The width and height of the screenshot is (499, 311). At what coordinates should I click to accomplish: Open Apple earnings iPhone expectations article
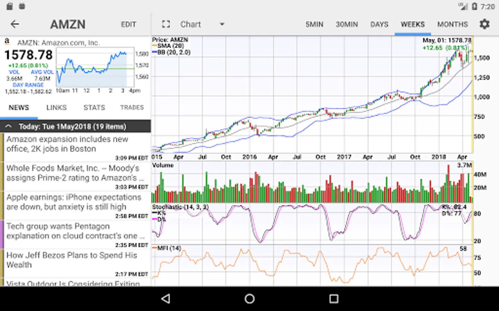click(x=76, y=205)
